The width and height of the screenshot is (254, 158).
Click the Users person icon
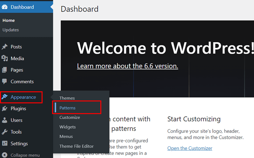tap(4, 120)
